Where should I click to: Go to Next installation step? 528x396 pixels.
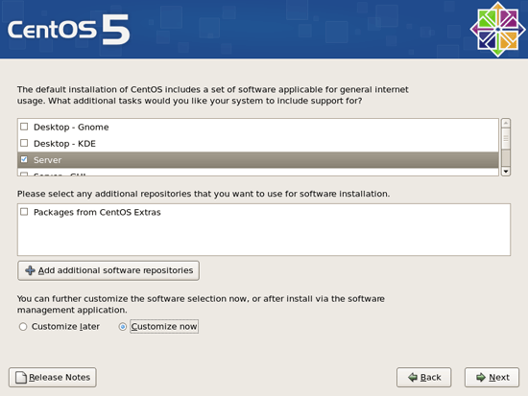point(492,378)
